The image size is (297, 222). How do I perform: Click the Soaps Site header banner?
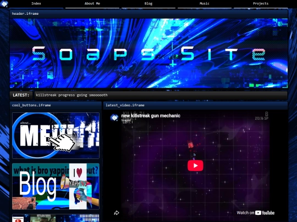(x=148, y=53)
